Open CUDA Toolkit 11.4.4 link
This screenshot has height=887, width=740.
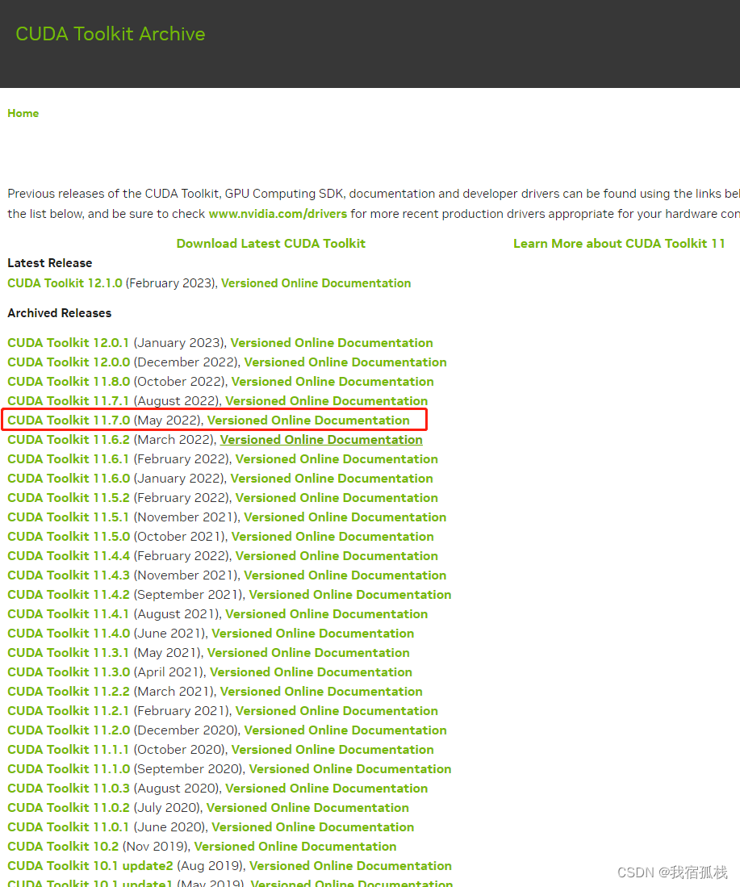click(x=69, y=555)
